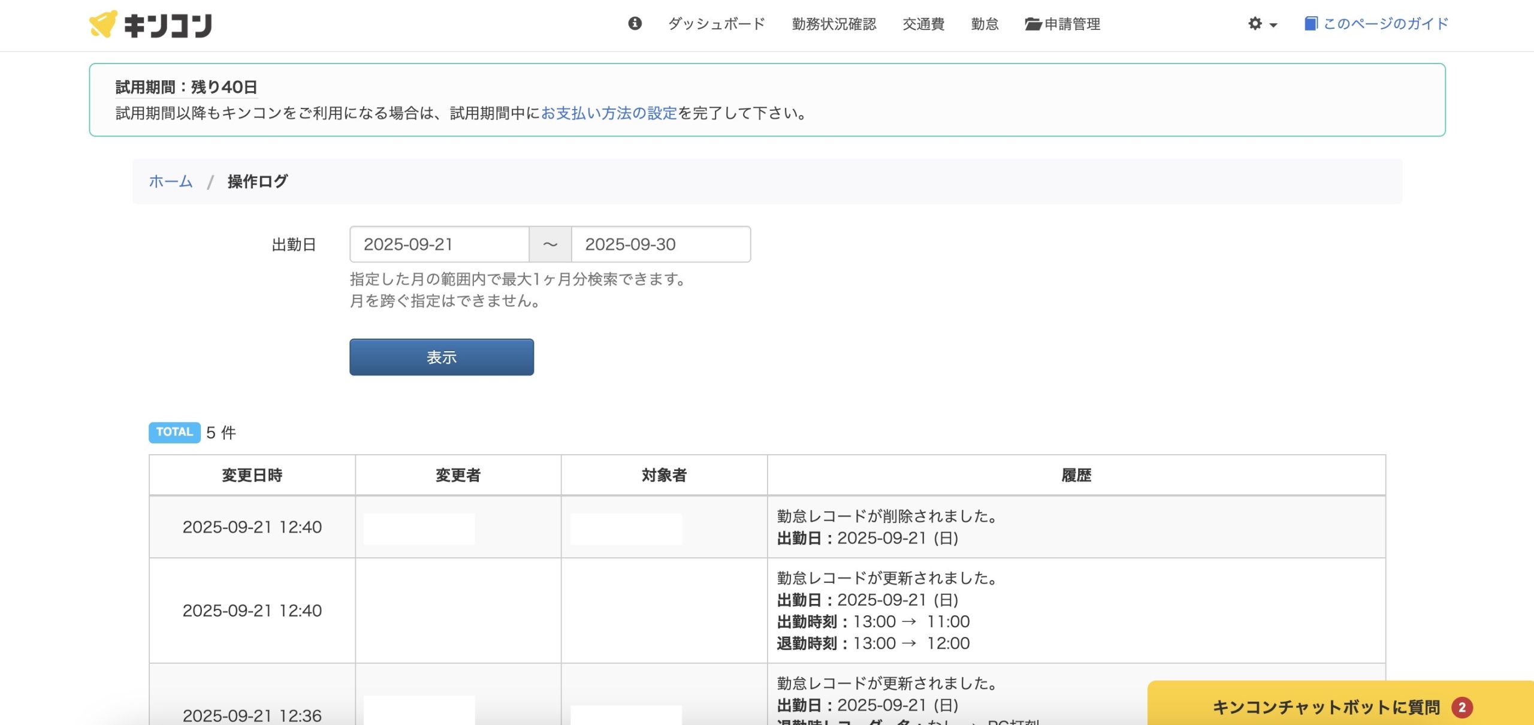Open the settings gear icon
1534x725 pixels.
pos(1255,24)
